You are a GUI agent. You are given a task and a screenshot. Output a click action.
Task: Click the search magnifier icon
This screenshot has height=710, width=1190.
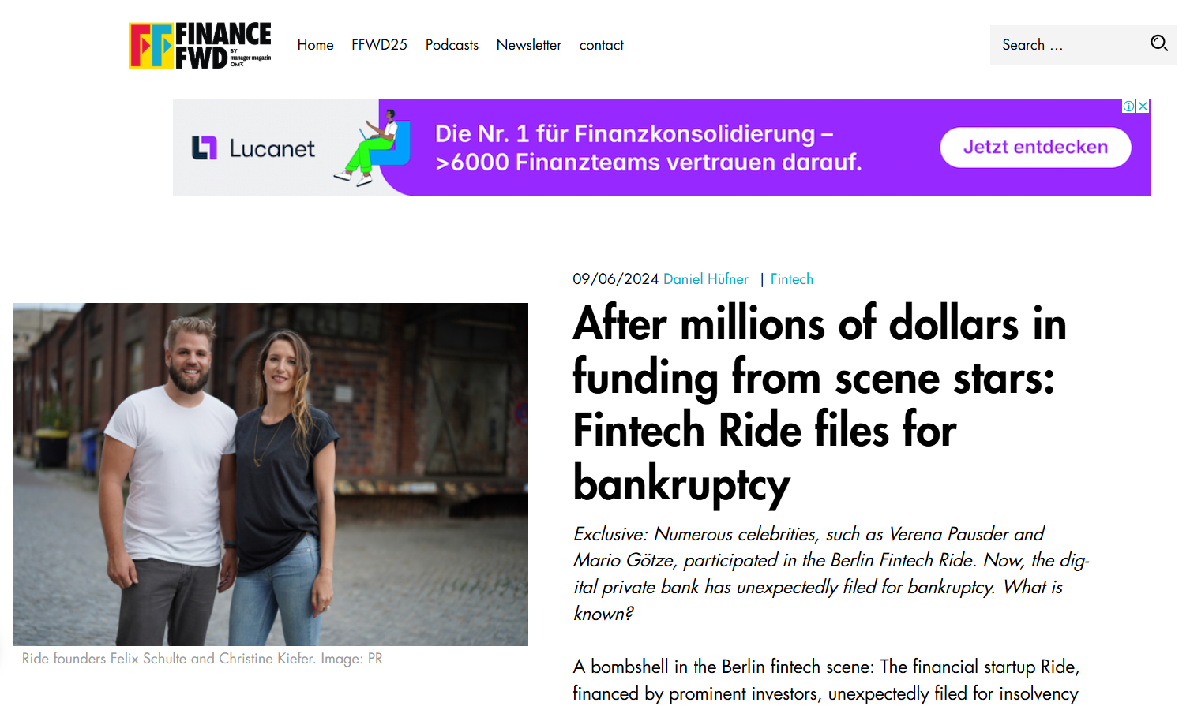[1158, 43]
